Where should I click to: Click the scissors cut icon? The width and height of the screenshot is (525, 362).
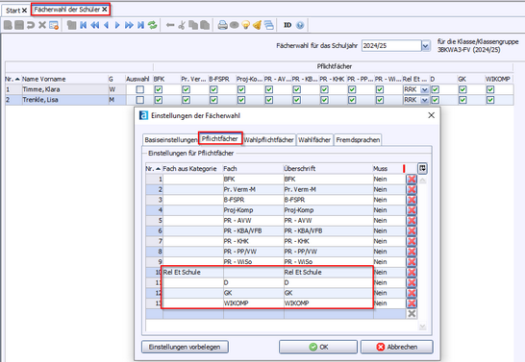pyautogui.click(x=182, y=25)
